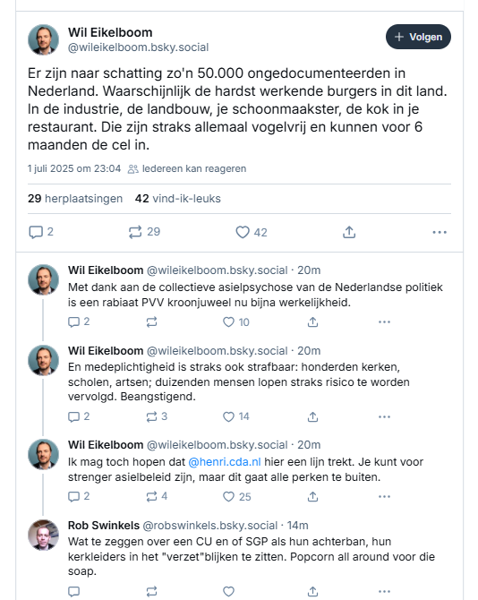478x600 pixels.
Task: Reply to the main post about ongedocumenteerden
Action: click(41, 232)
